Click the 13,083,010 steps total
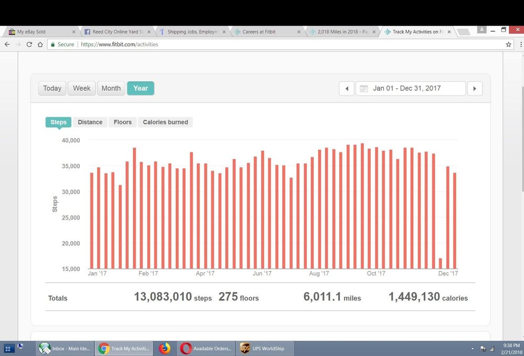This screenshot has width=524, height=356. (x=173, y=297)
